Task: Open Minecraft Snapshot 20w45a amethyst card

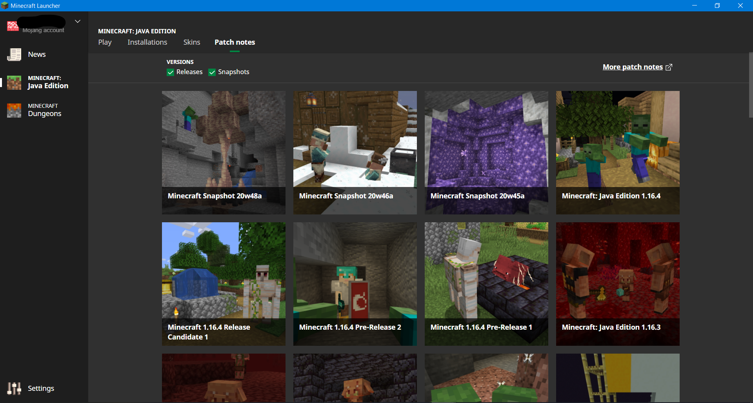Action: point(486,152)
